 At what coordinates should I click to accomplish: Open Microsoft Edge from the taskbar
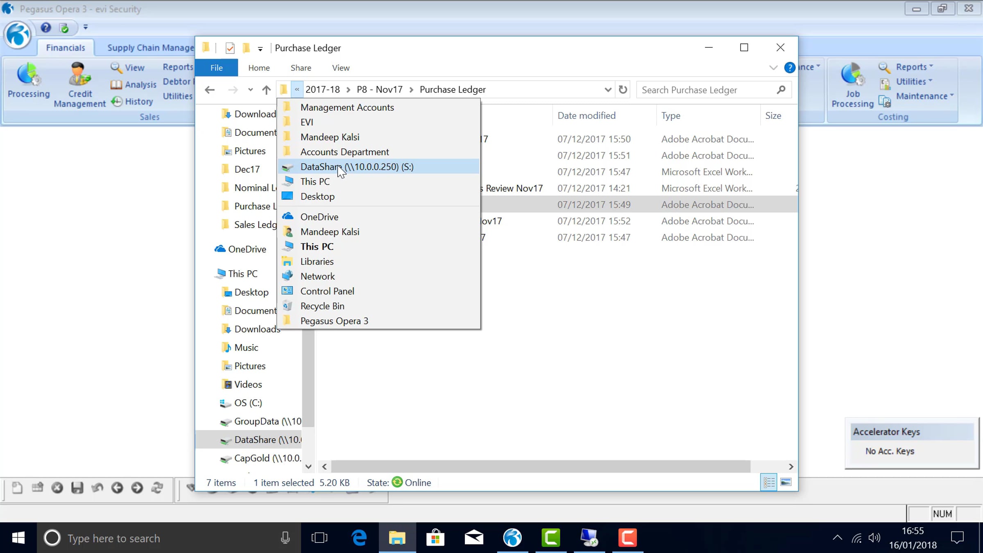click(x=359, y=537)
